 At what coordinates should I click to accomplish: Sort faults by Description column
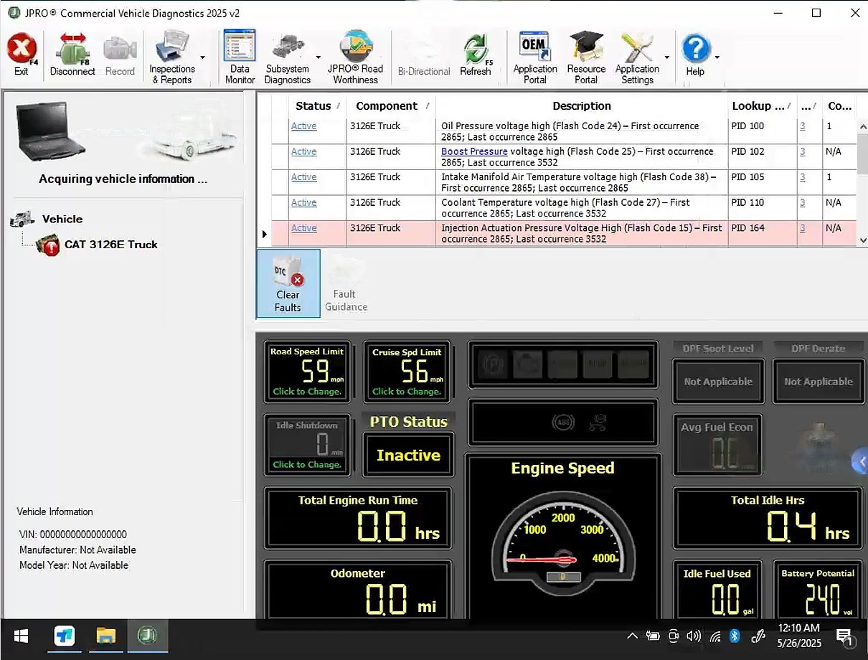[582, 105]
